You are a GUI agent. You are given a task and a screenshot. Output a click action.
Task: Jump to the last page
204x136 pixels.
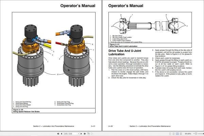click(x=85, y=134)
